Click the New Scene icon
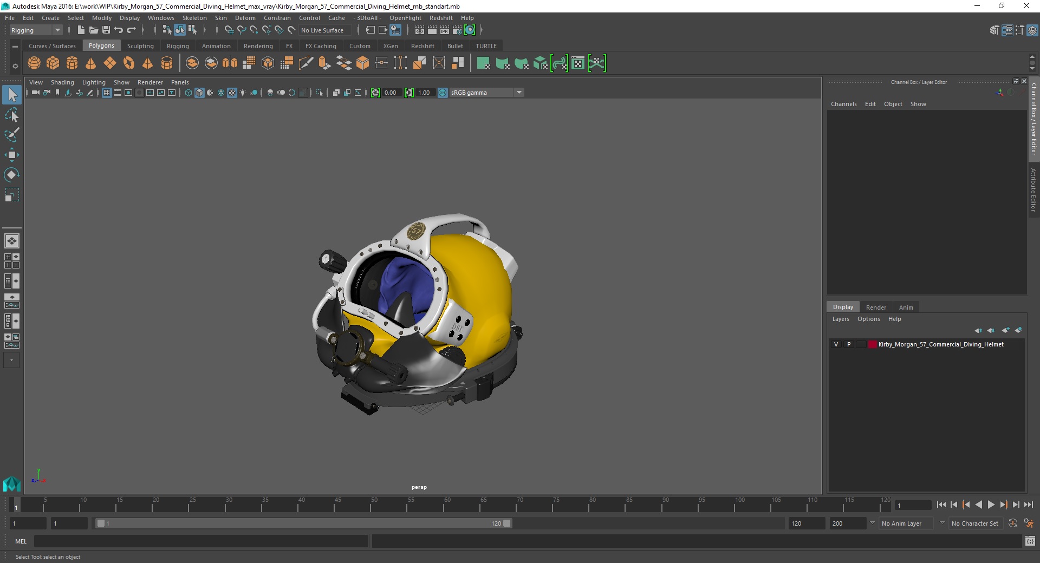This screenshot has height=563, width=1040. click(x=81, y=30)
